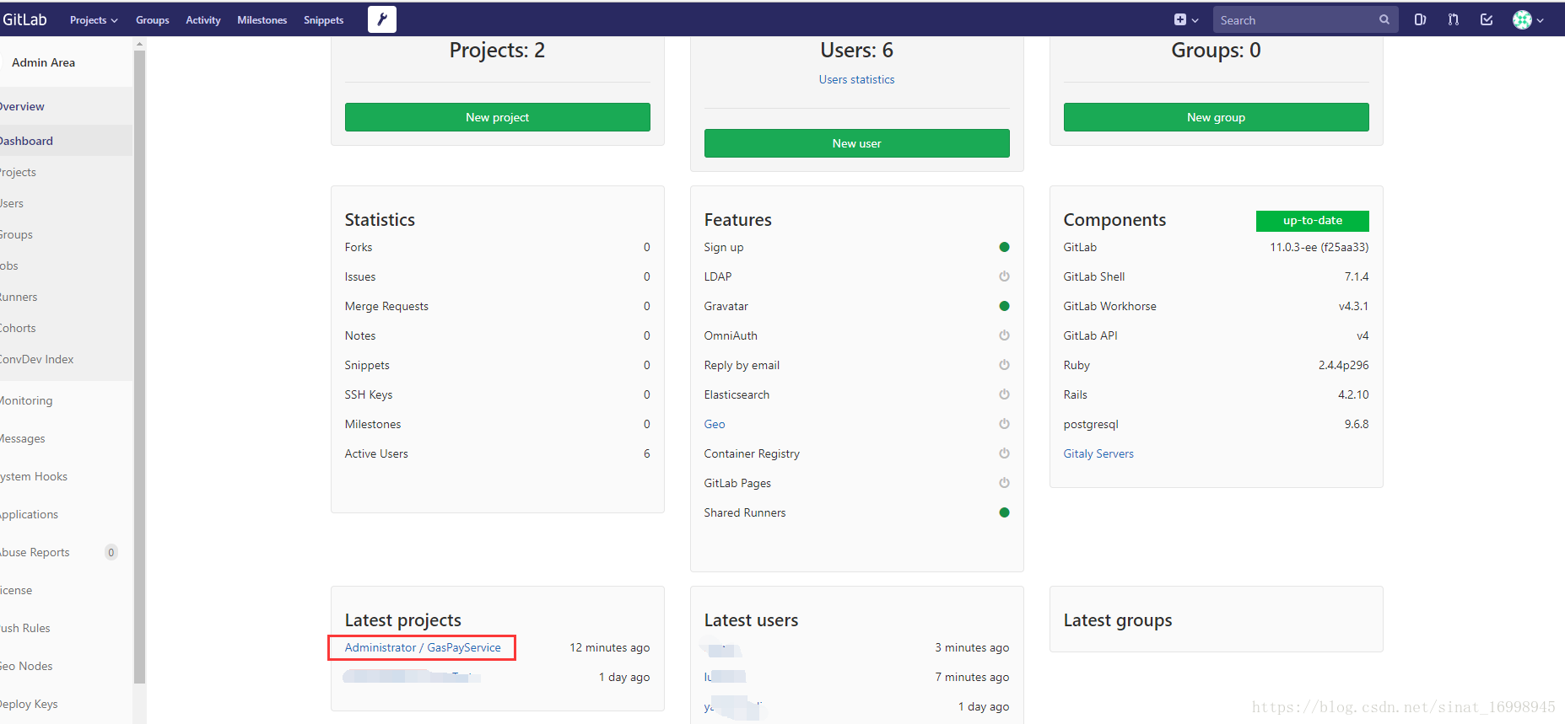Click the up-to-date version badge

pos(1313,221)
